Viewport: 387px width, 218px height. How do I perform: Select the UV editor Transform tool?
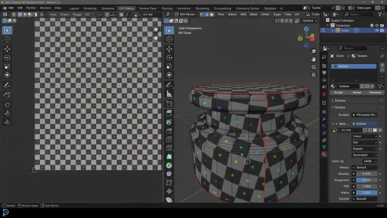pos(7,75)
